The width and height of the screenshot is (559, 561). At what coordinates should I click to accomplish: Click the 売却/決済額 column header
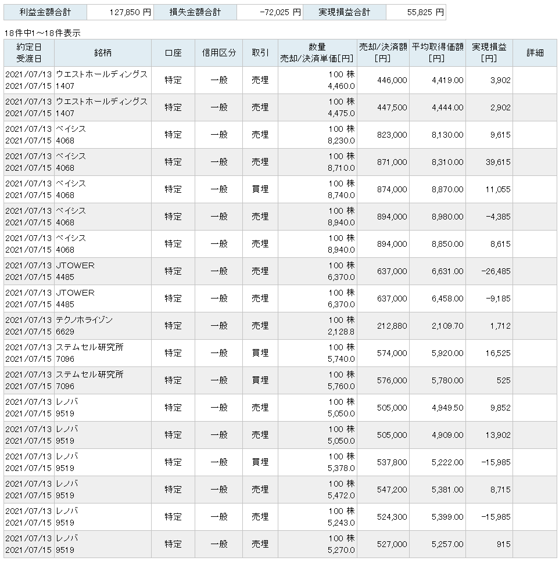(x=384, y=53)
